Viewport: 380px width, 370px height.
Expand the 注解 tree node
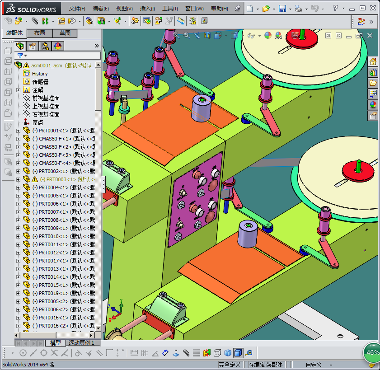(x=18, y=90)
